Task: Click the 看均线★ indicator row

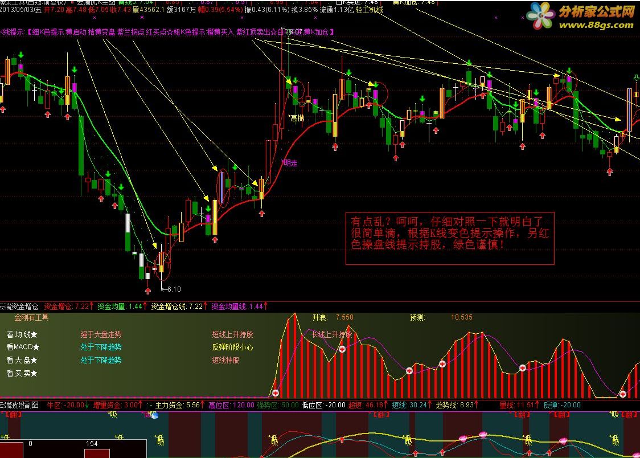Action: 22,335
